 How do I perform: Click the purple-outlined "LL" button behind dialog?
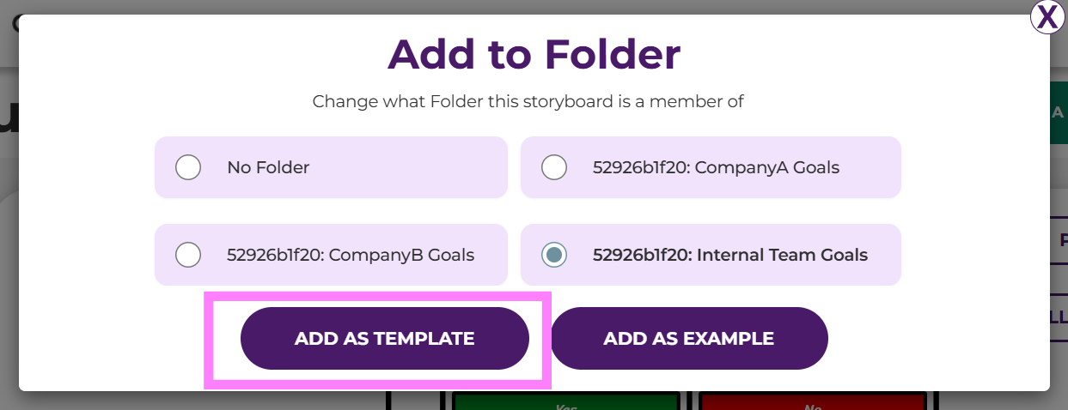pos(1059,317)
